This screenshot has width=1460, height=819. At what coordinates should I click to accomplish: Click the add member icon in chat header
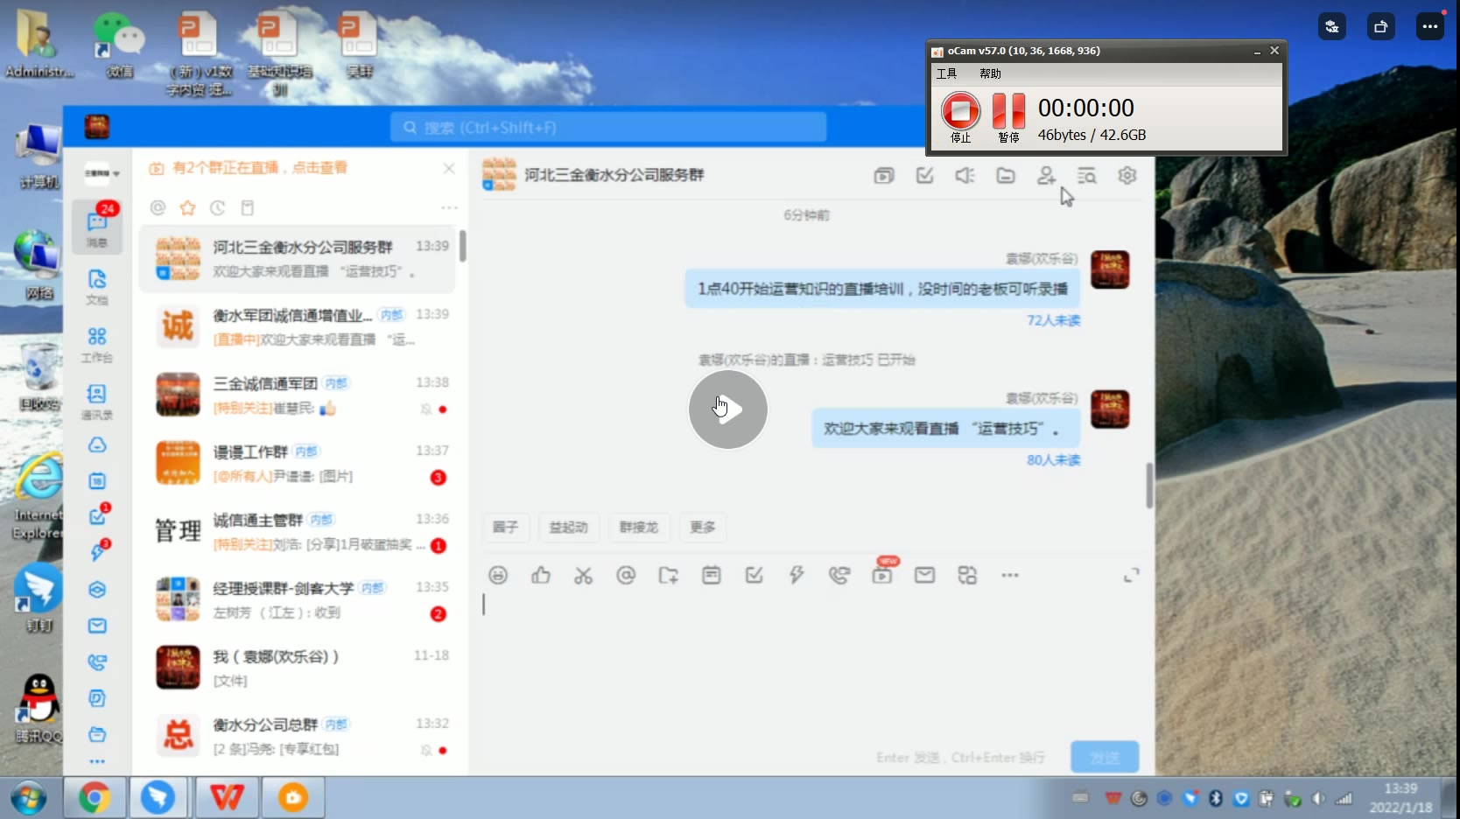coord(1046,176)
